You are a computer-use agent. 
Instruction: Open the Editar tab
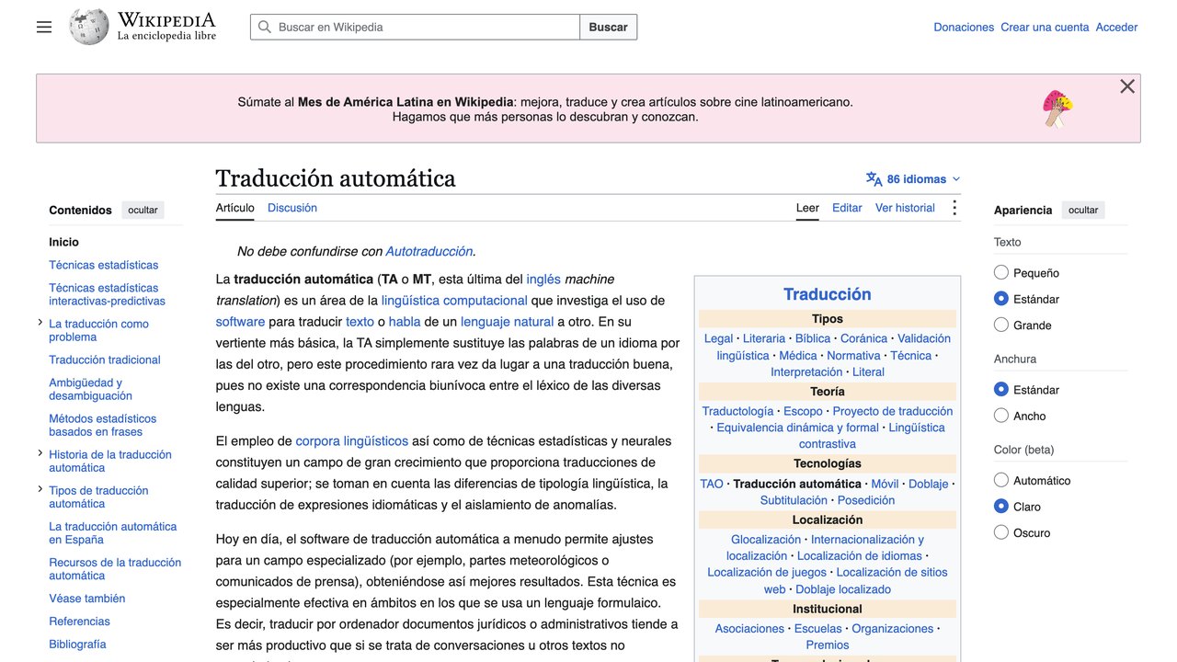(x=847, y=208)
